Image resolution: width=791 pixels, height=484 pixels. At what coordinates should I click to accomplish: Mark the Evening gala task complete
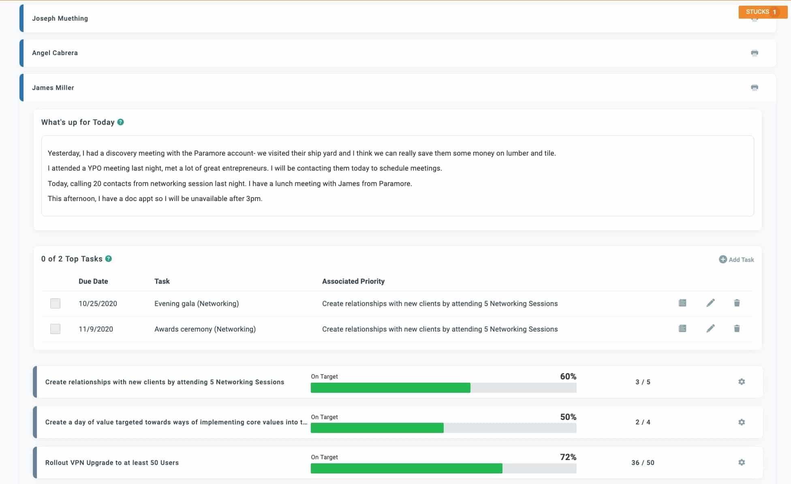point(55,303)
